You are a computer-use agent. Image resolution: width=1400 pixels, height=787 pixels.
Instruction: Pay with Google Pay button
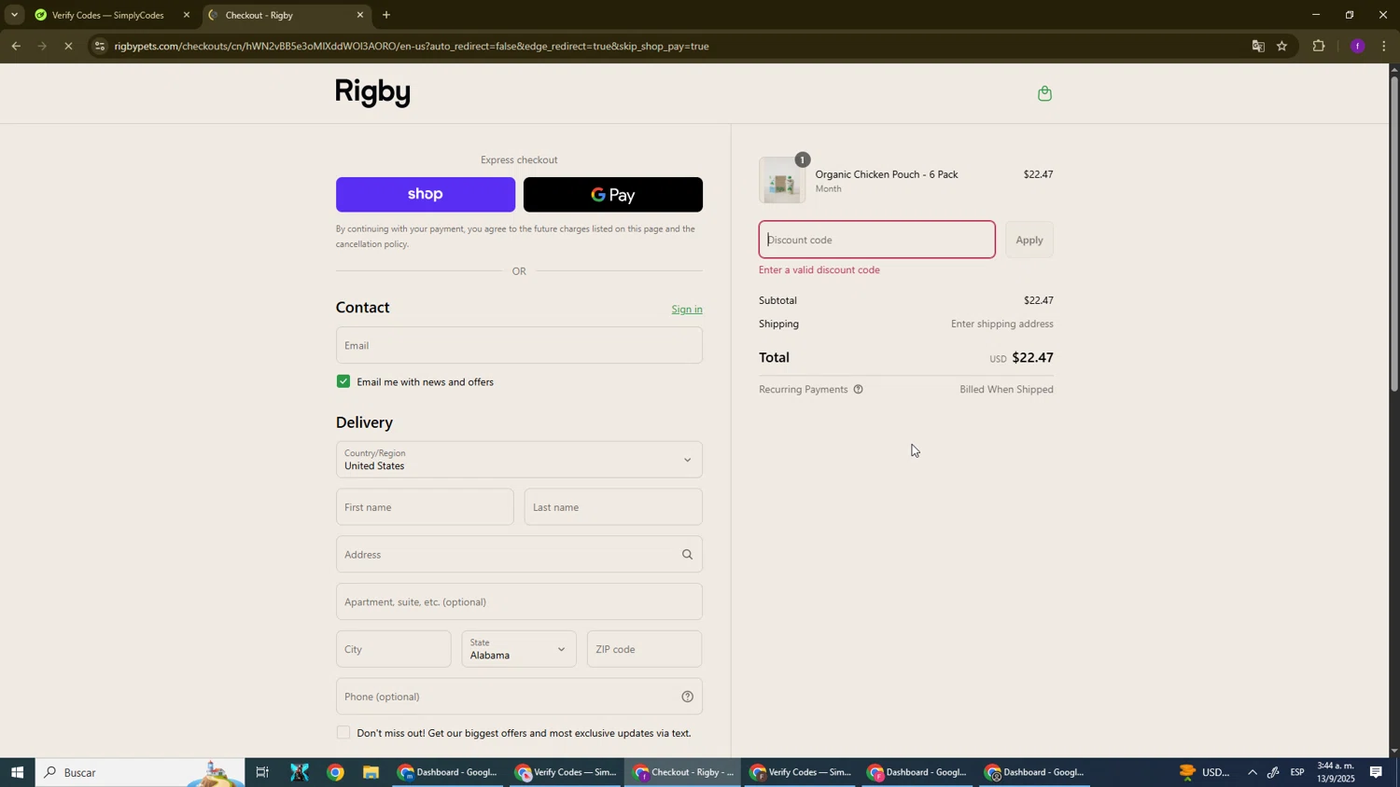(613, 195)
